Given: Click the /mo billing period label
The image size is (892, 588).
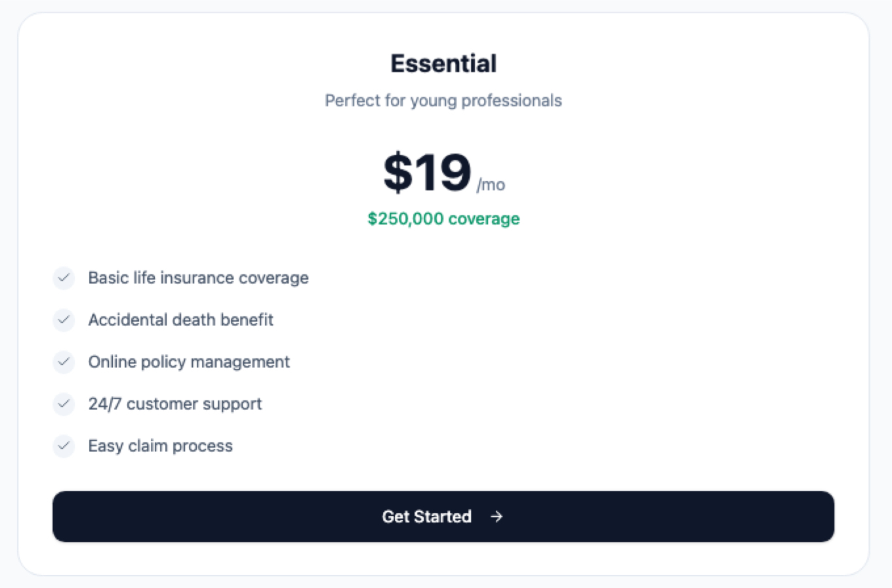Looking at the screenshot, I should coord(491,185).
